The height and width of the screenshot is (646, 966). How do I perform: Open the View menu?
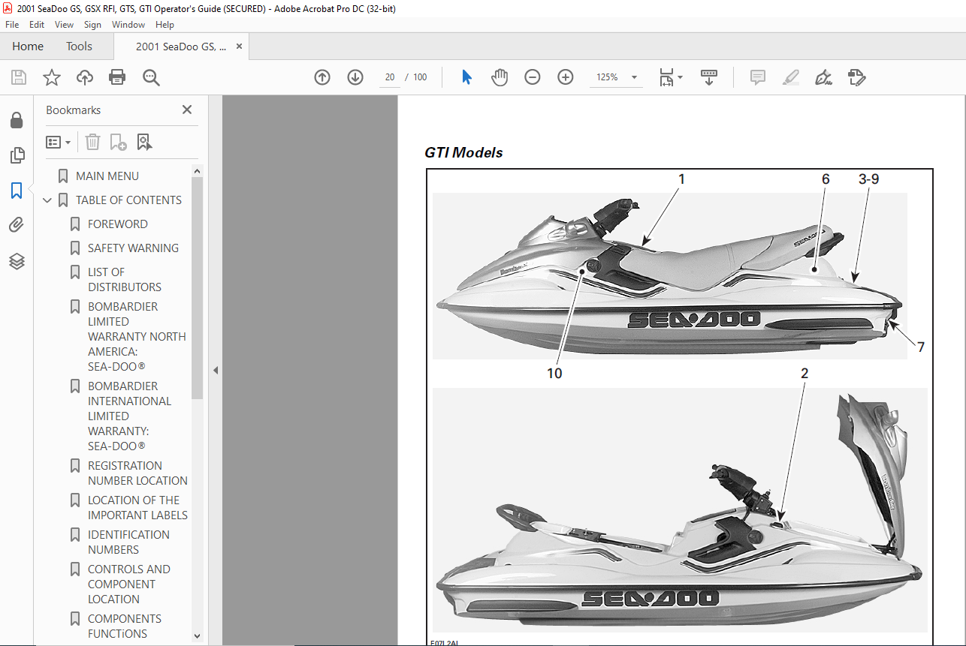[64, 25]
